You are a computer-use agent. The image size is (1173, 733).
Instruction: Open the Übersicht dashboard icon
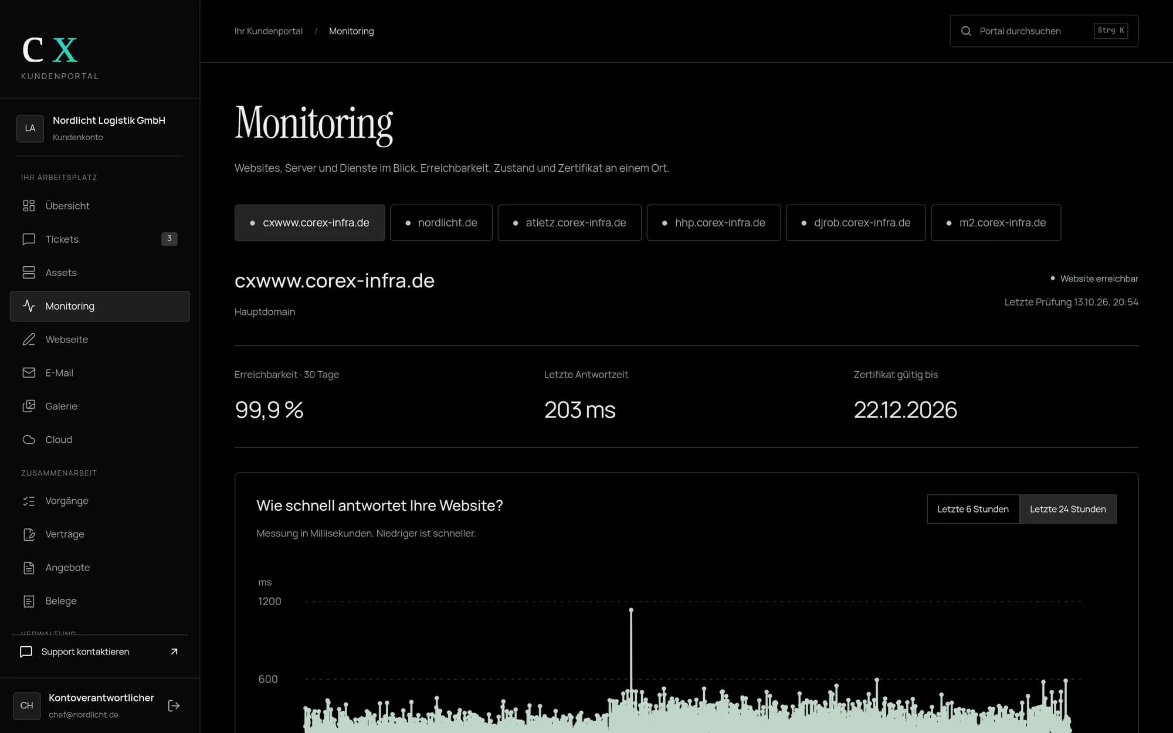click(29, 206)
